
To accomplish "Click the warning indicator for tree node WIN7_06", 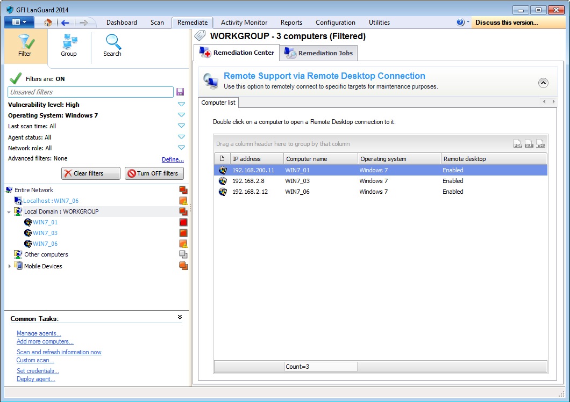I will point(183,244).
